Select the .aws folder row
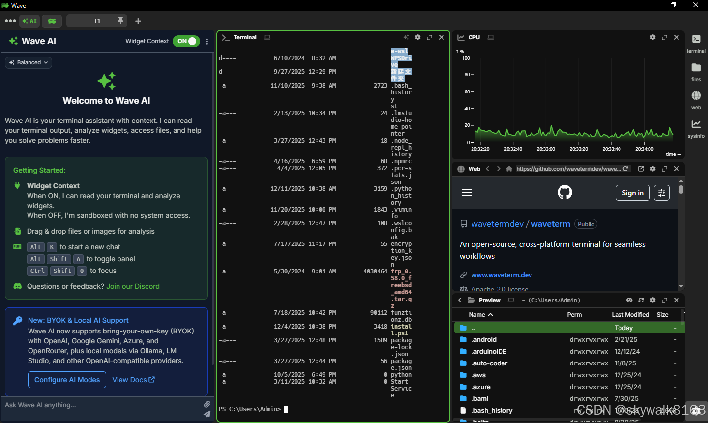The image size is (708, 423). tap(569, 375)
